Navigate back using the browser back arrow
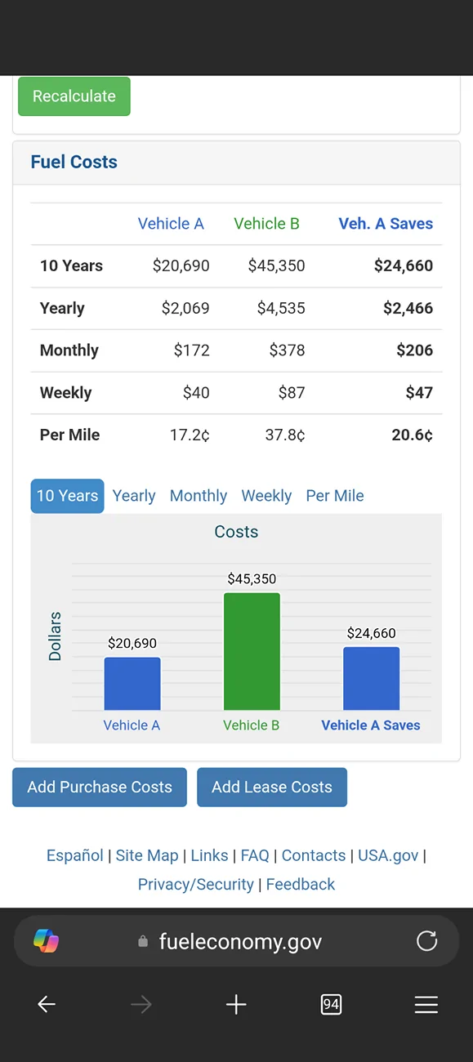 click(46, 1004)
